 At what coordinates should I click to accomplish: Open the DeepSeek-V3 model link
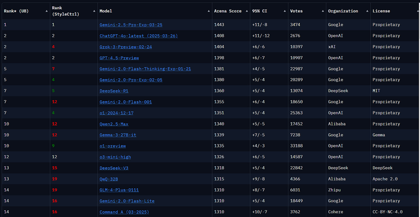click(114, 168)
